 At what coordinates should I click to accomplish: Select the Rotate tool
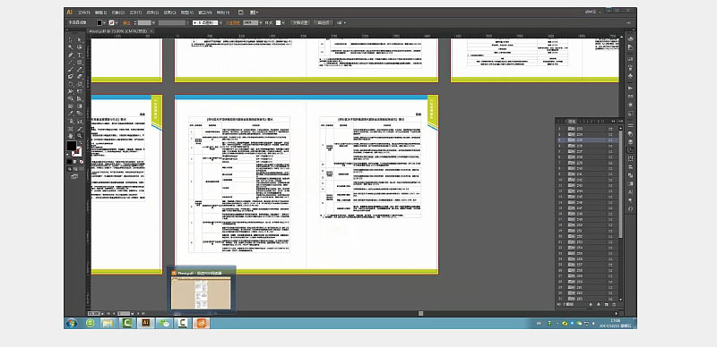pyautogui.click(x=71, y=84)
